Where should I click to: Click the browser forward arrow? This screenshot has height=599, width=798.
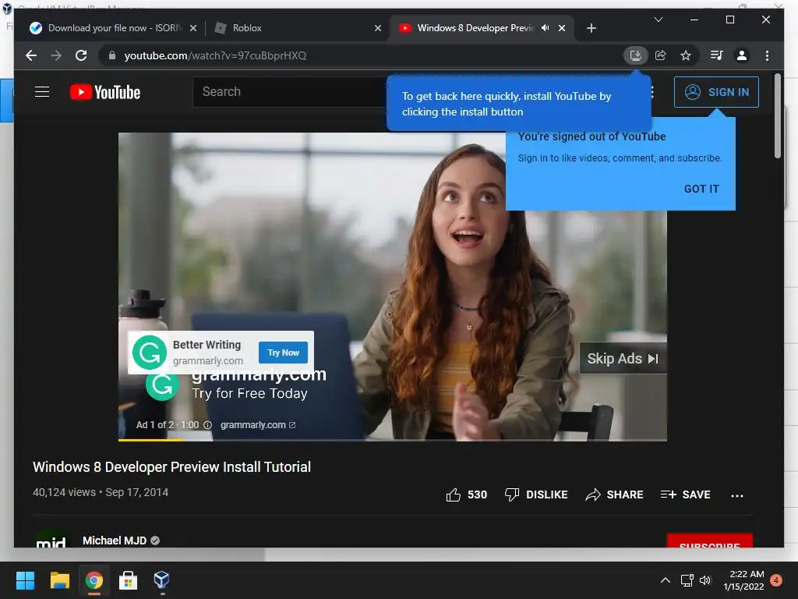[56, 55]
